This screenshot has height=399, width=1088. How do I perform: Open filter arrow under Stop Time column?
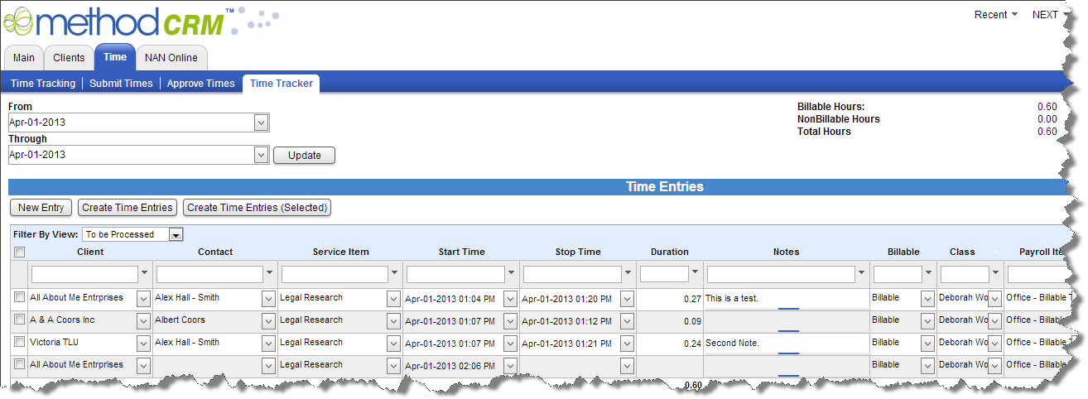(x=628, y=273)
